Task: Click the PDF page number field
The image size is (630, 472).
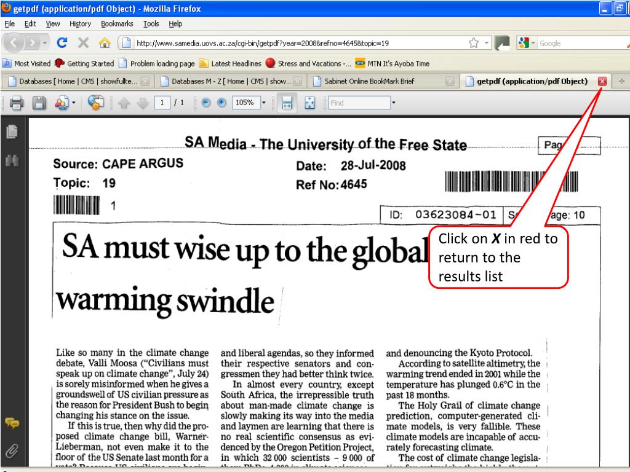Action: [x=162, y=103]
